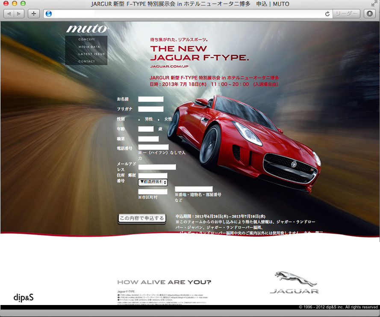Click the muto logo
The image size is (380, 317).
[x=87, y=29]
